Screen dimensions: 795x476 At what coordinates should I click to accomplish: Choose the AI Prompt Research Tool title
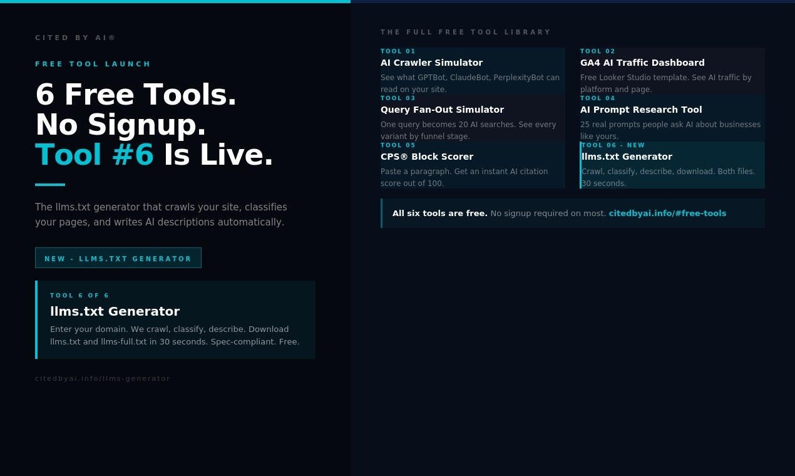point(641,110)
